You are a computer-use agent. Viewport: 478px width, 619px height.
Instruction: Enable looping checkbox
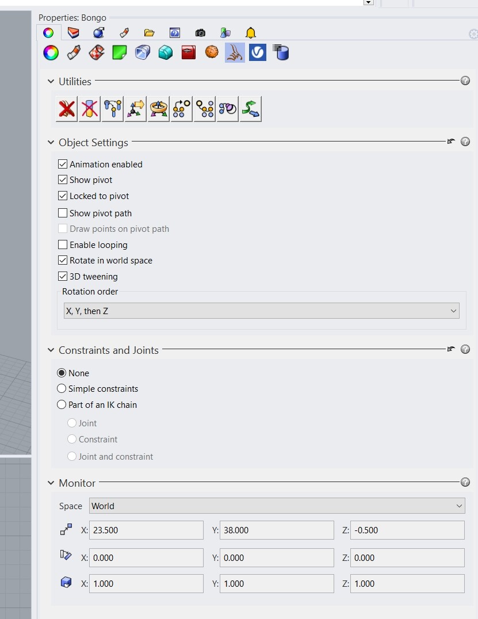tap(62, 244)
